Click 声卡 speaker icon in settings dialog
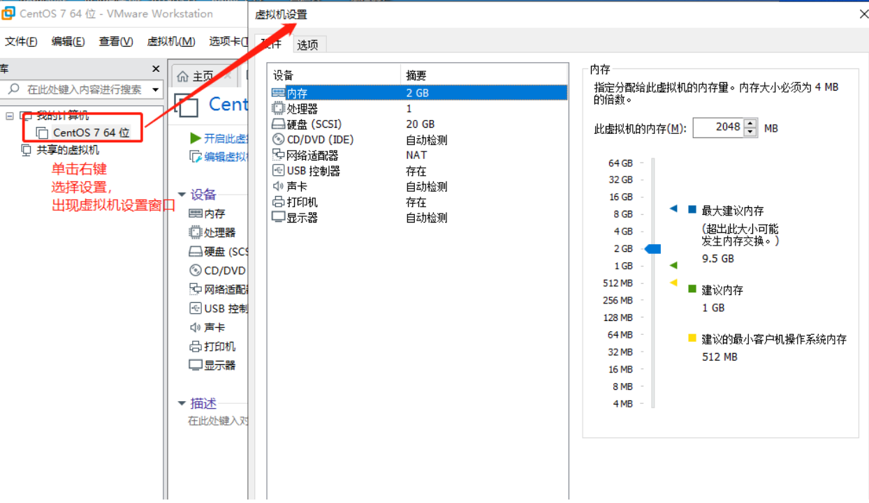The height and width of the screenshot is (503, 869). point(278,186)
